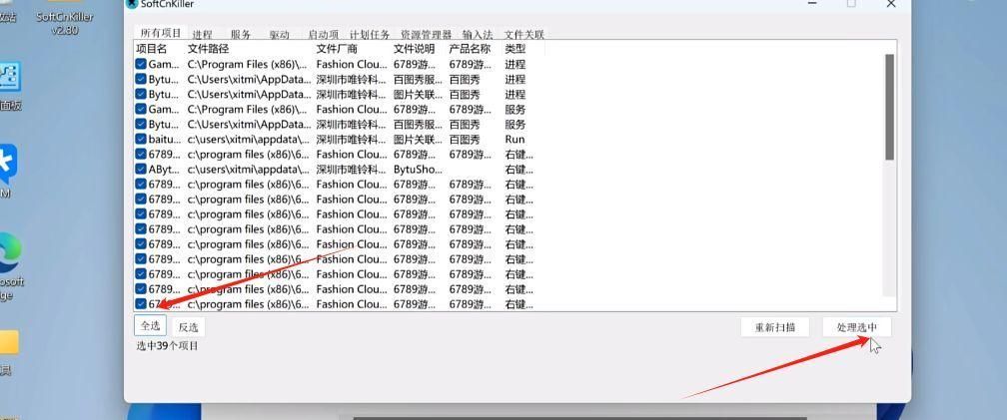Viewport: 1007px width, 420px height.
Task: Click 重新扫描 to rescan
Action: [774, 327]
